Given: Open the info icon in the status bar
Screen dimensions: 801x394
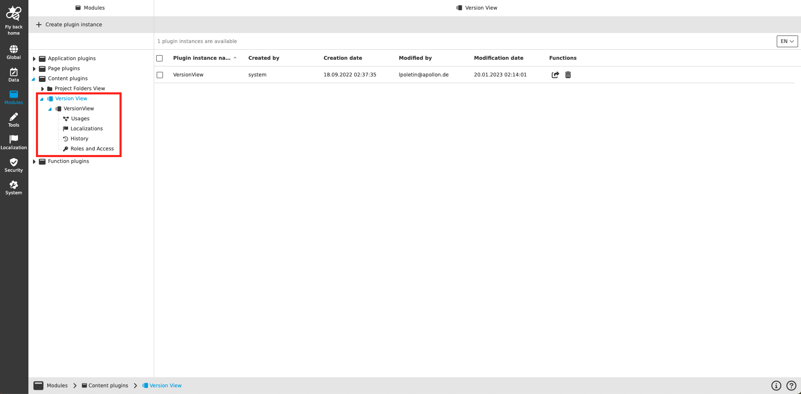Looking at the screenshot, I should [x=776, y=385].
